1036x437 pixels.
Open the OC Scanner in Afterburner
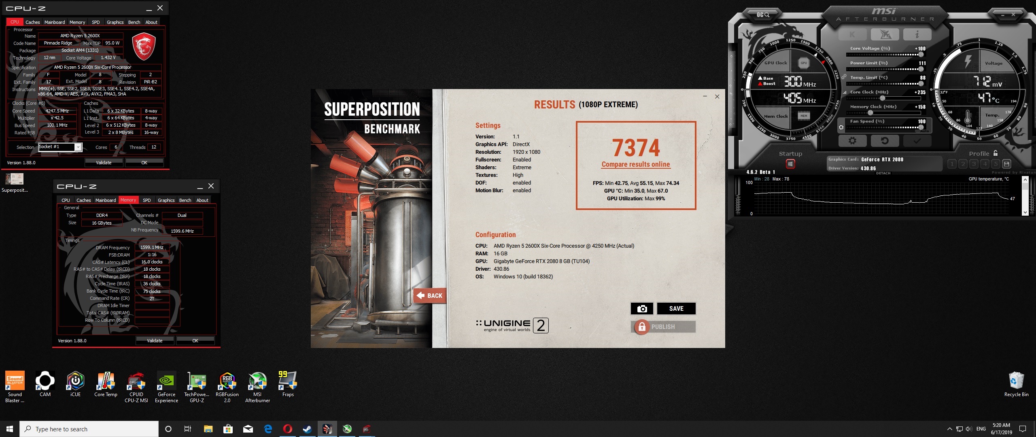(x=763, y=15)
